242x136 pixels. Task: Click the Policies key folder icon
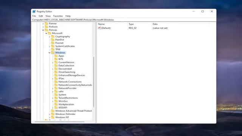coord(46,30)
